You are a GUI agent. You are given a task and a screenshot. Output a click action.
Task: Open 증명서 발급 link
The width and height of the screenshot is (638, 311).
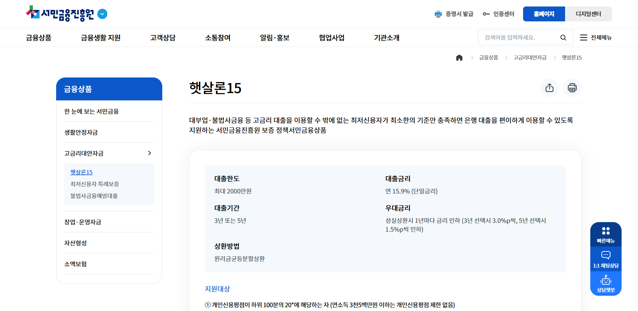tap(459, 14)
